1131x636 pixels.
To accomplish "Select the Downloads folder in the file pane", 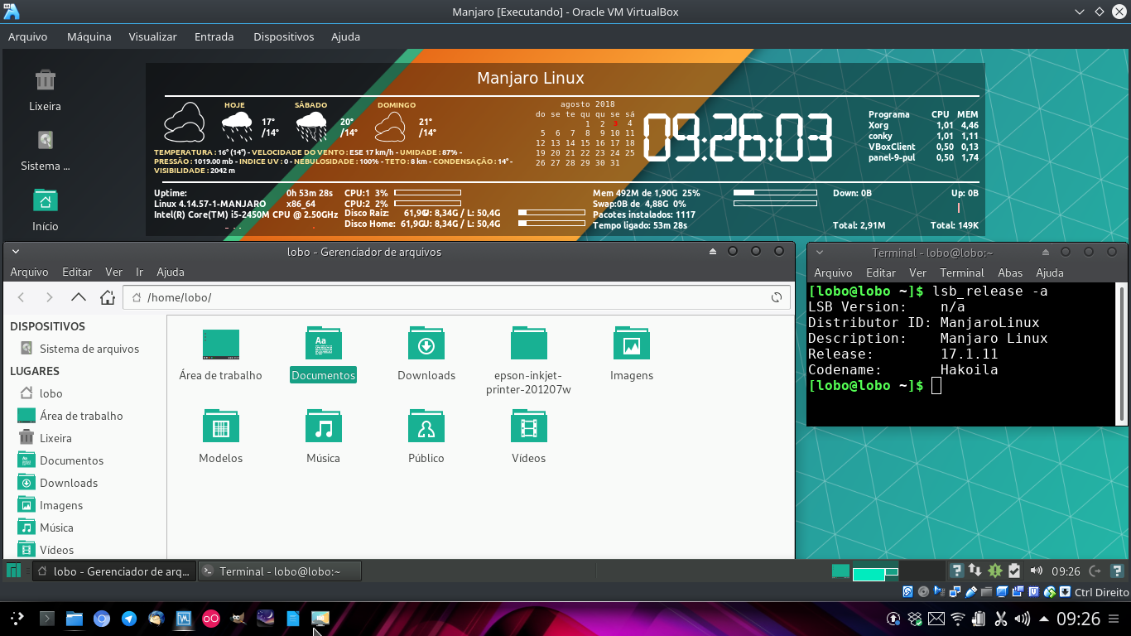I will [x=426, y=355].
